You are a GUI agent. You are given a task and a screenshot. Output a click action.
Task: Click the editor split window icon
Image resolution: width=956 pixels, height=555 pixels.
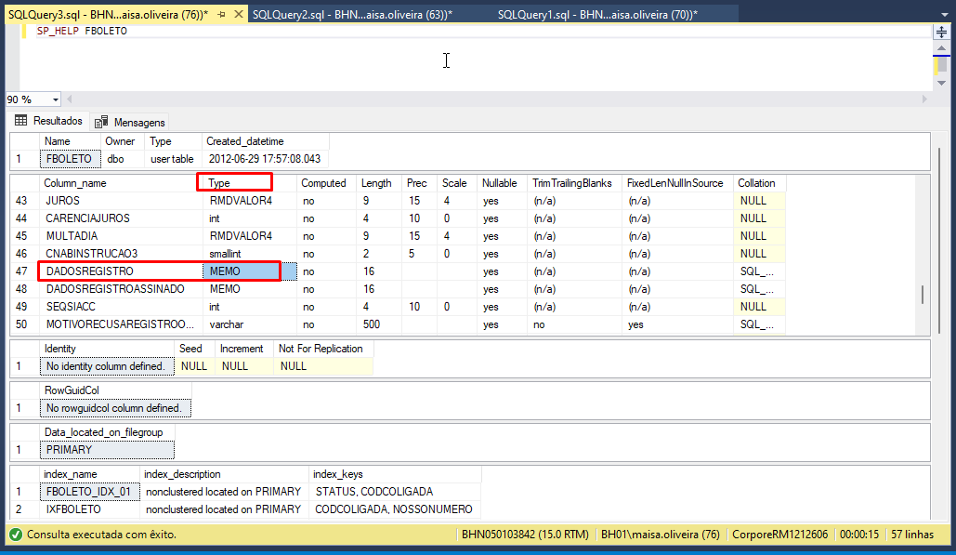942,33
